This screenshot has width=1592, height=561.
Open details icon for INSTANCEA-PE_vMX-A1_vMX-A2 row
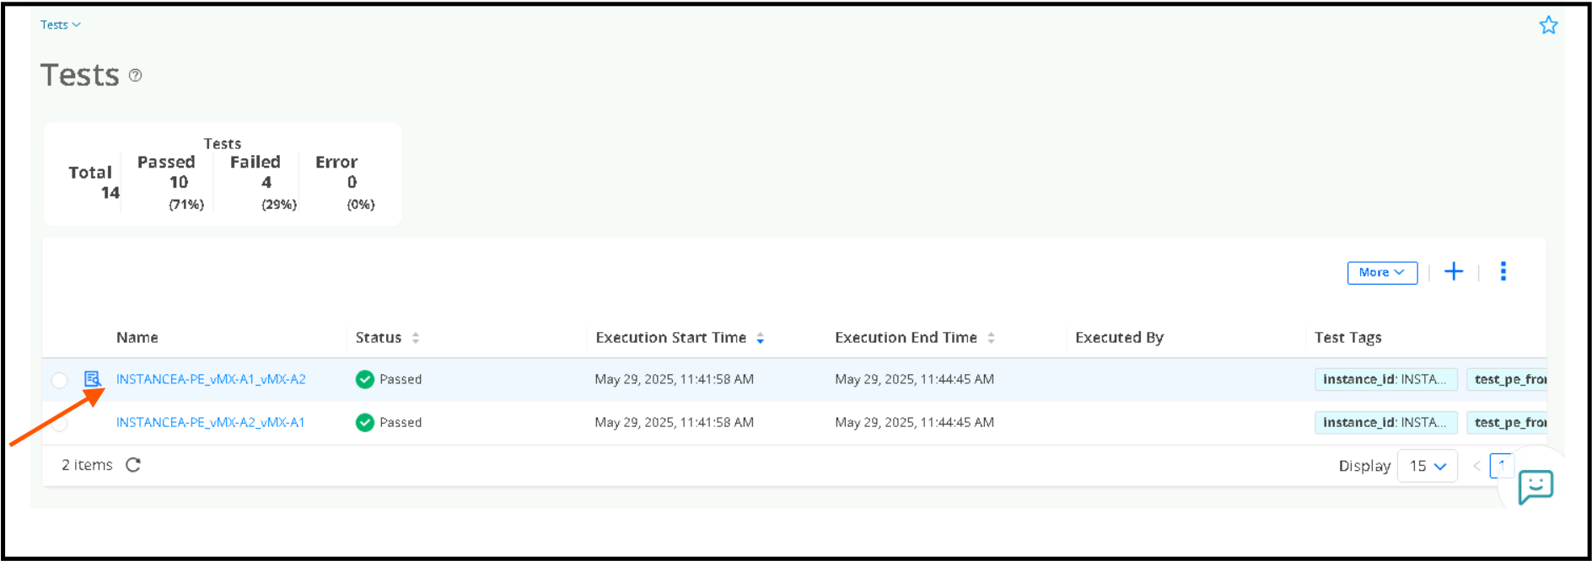92,379
